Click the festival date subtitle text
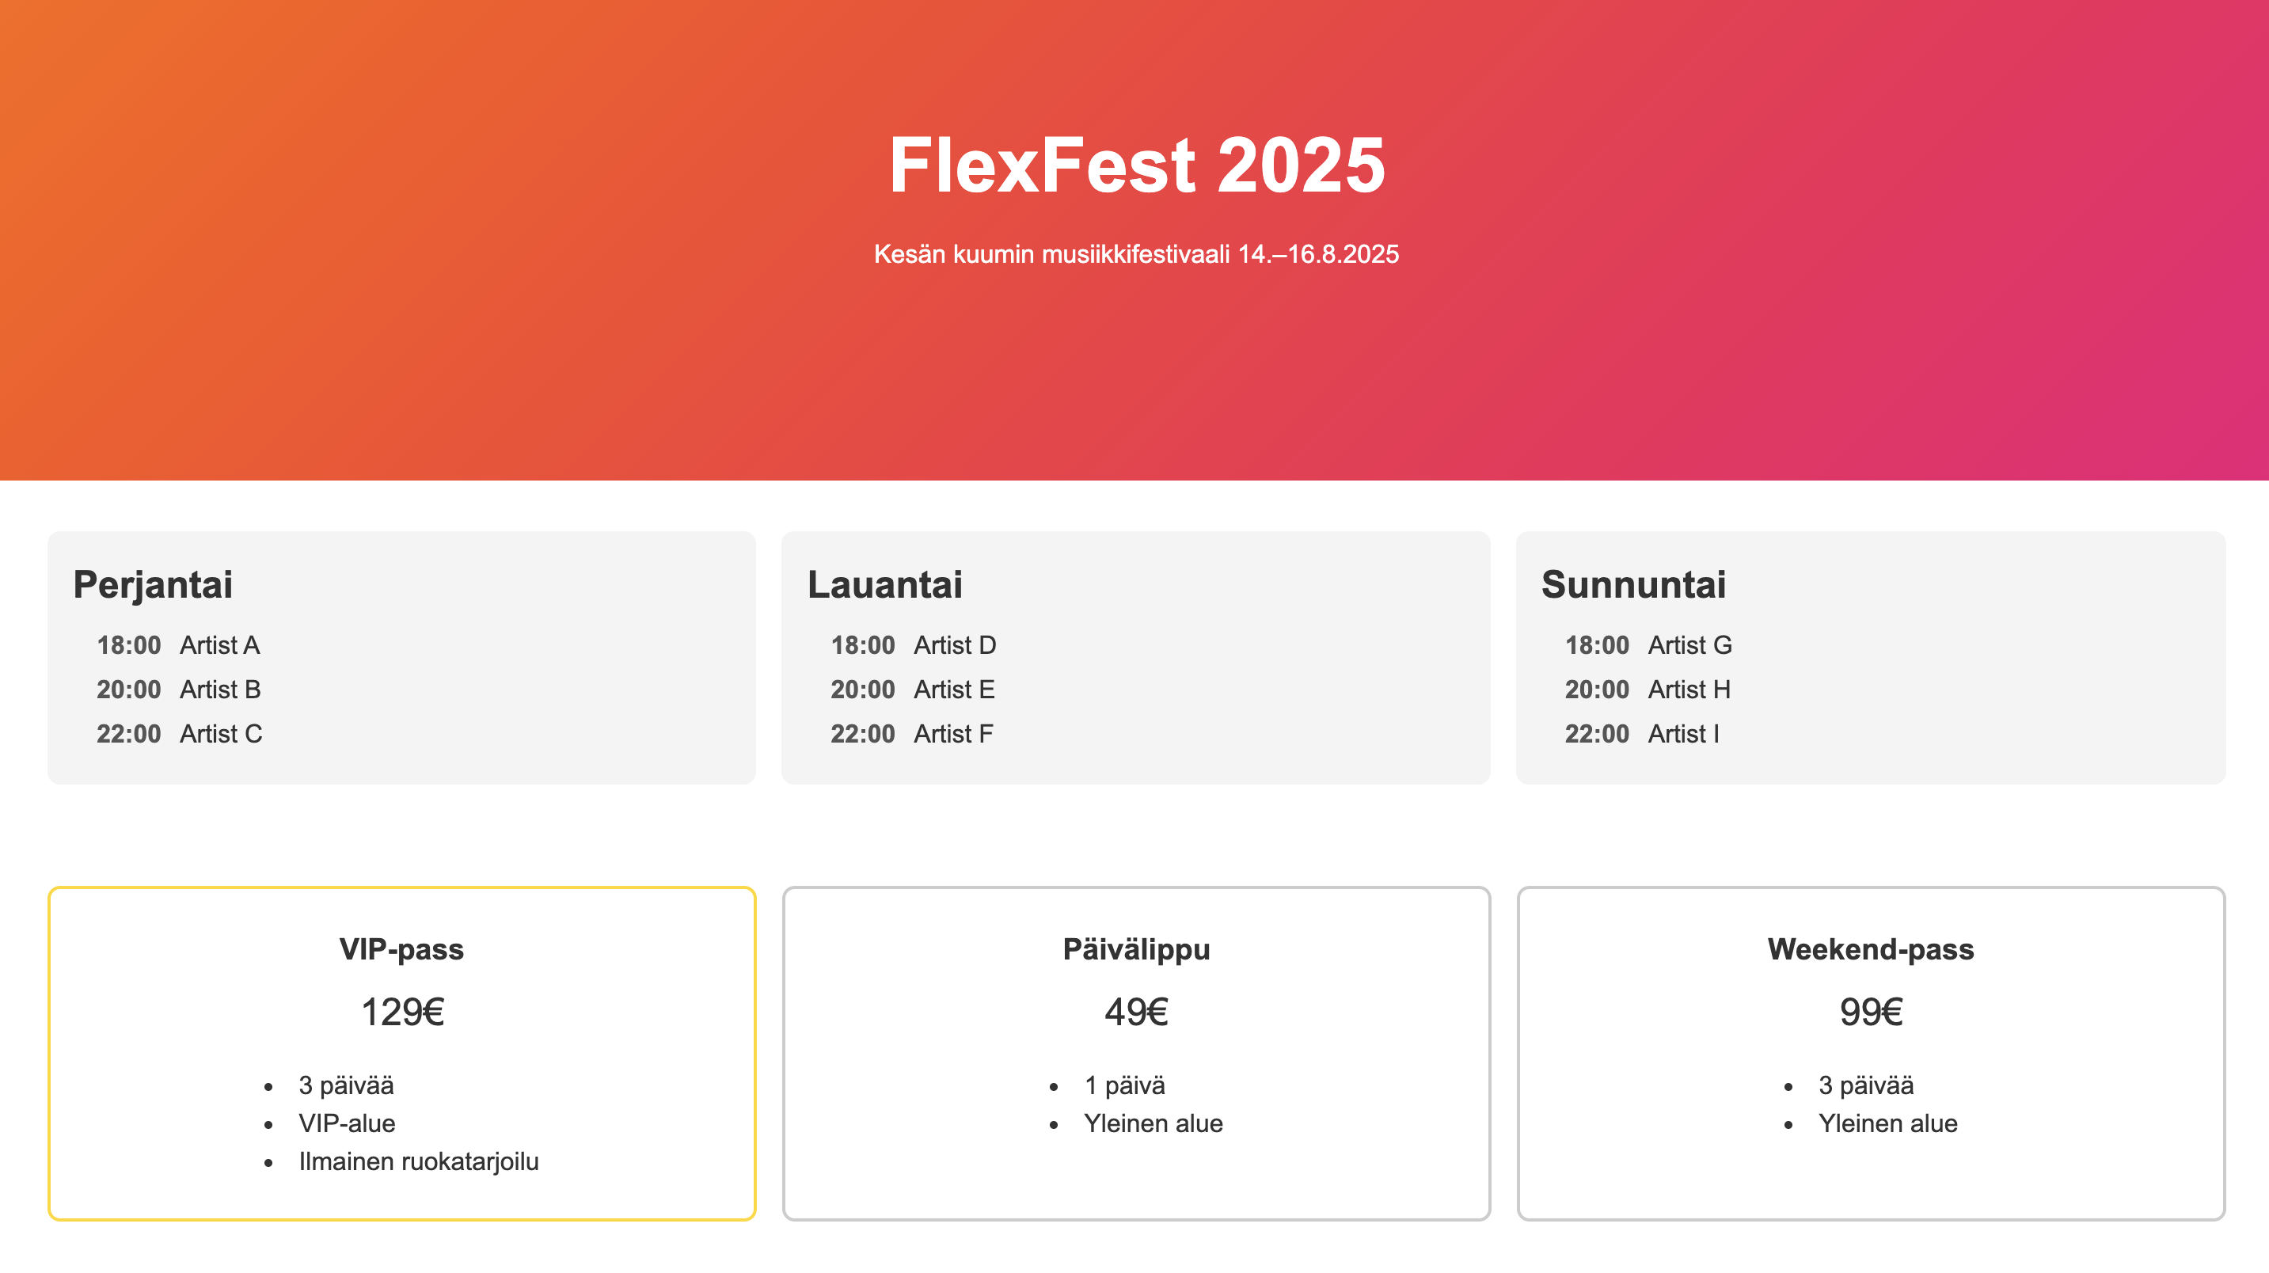The height and width of the screenshot is (1273, 2269). tap(1136, 253)
